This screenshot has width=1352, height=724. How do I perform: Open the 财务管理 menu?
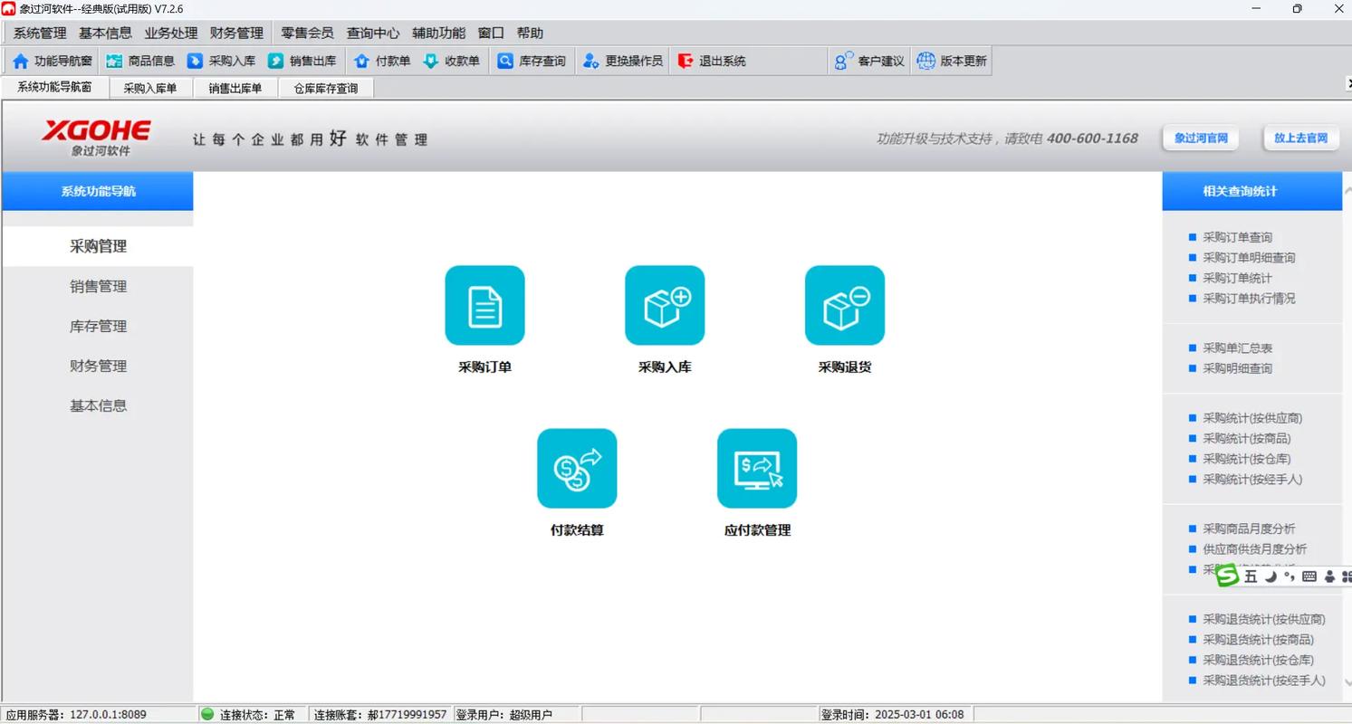pyautogui.click(x=236, y=33)
